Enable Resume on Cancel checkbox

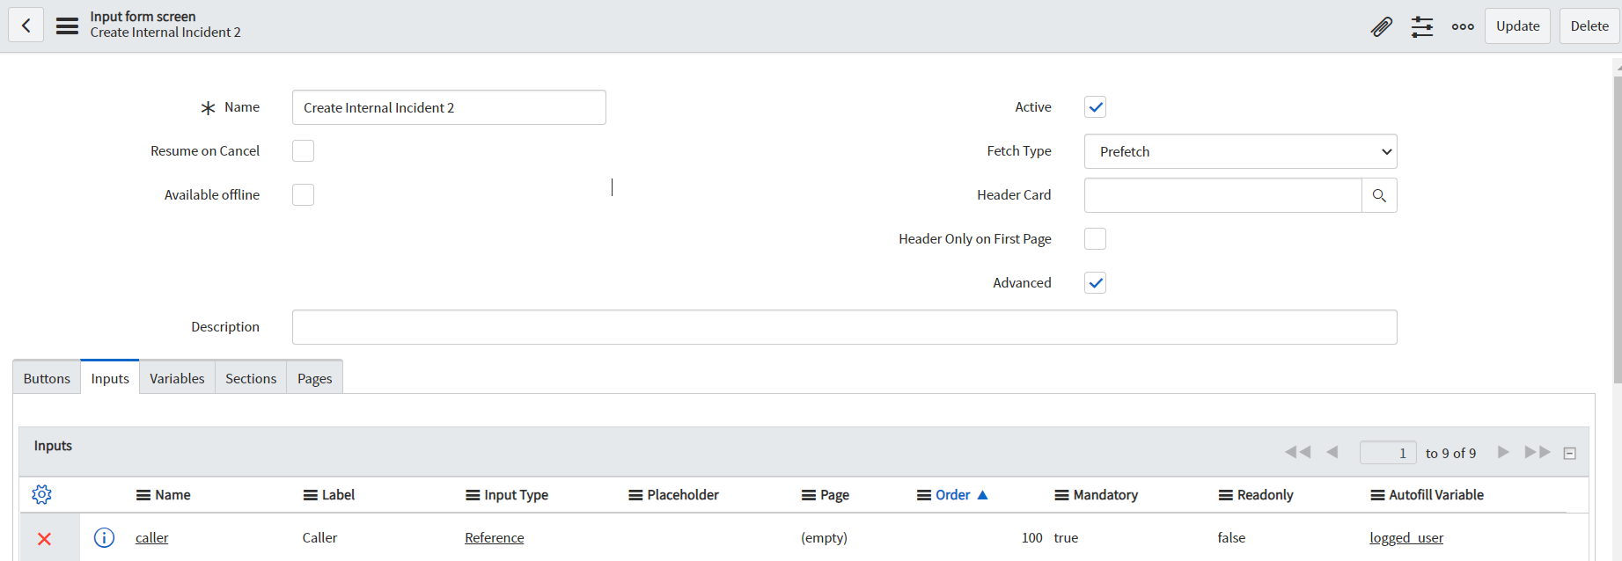click(303, 151)
